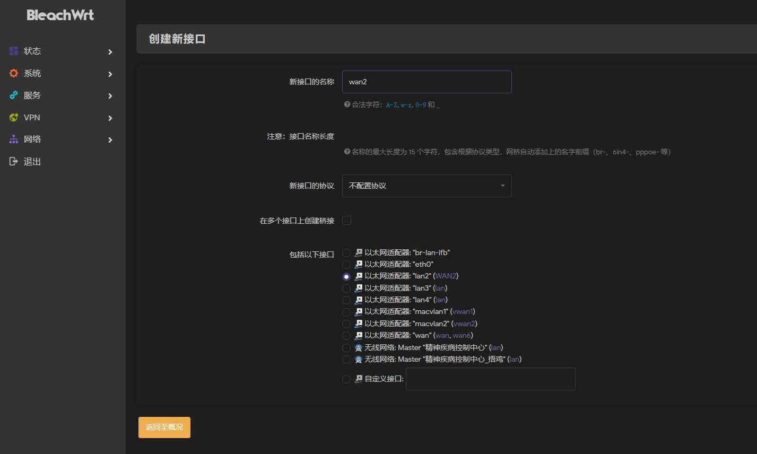This screenshot has width=757, height=454.
Task: Select the 自定义接口 radio button
Action: (x=346, y=379)
